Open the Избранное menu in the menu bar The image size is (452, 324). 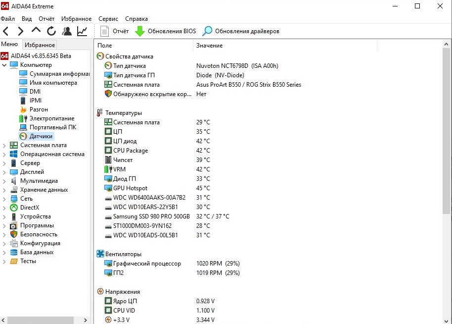(x=76, y=19)
